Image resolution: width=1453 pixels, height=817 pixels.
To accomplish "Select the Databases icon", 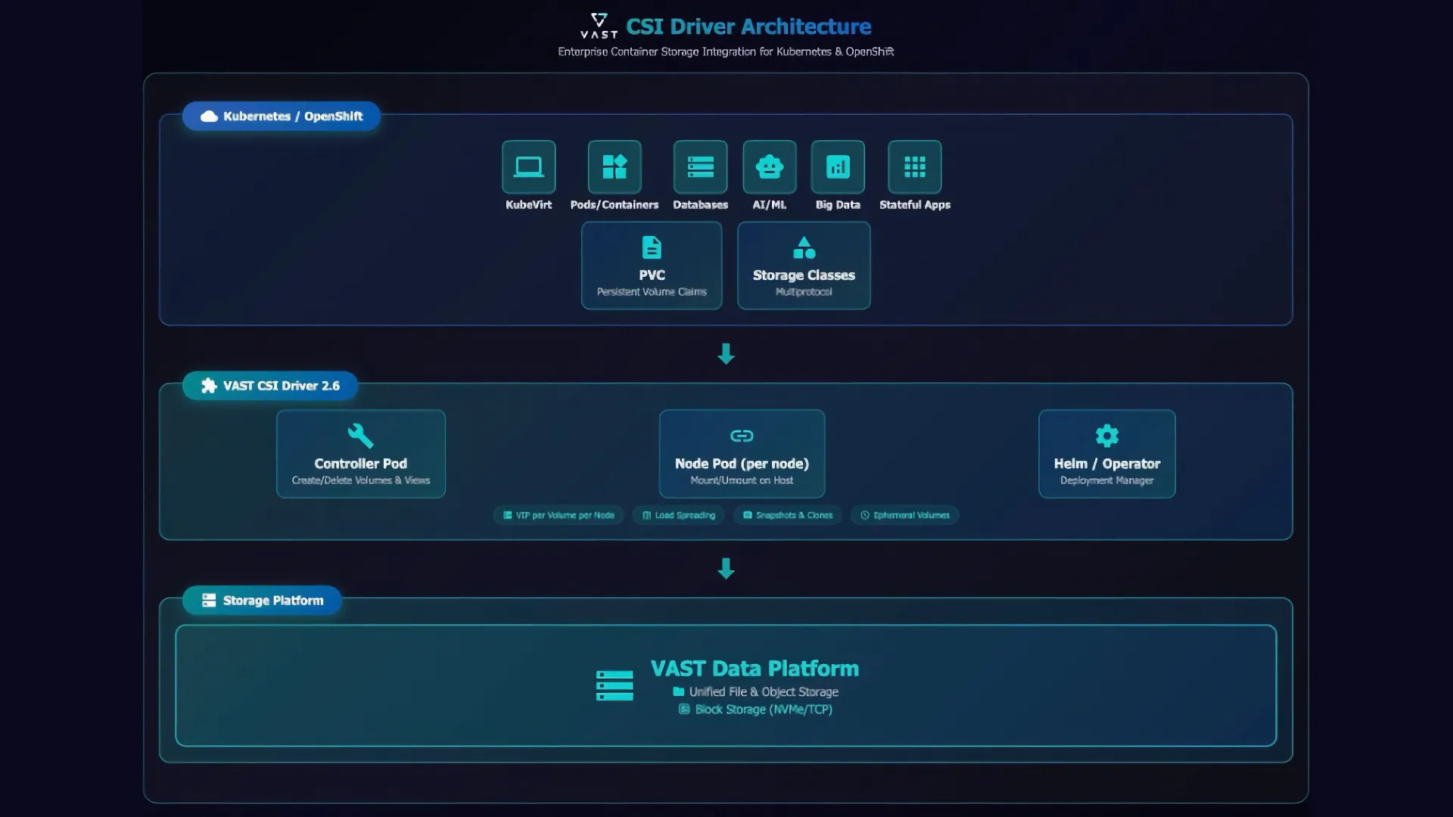I will pos(700,166).
